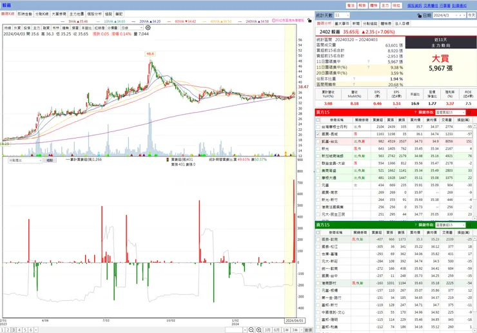This screenshot has width=477, height=333.
Task: Toggle the 分價量 indicator button
Action: coord(112,28)
